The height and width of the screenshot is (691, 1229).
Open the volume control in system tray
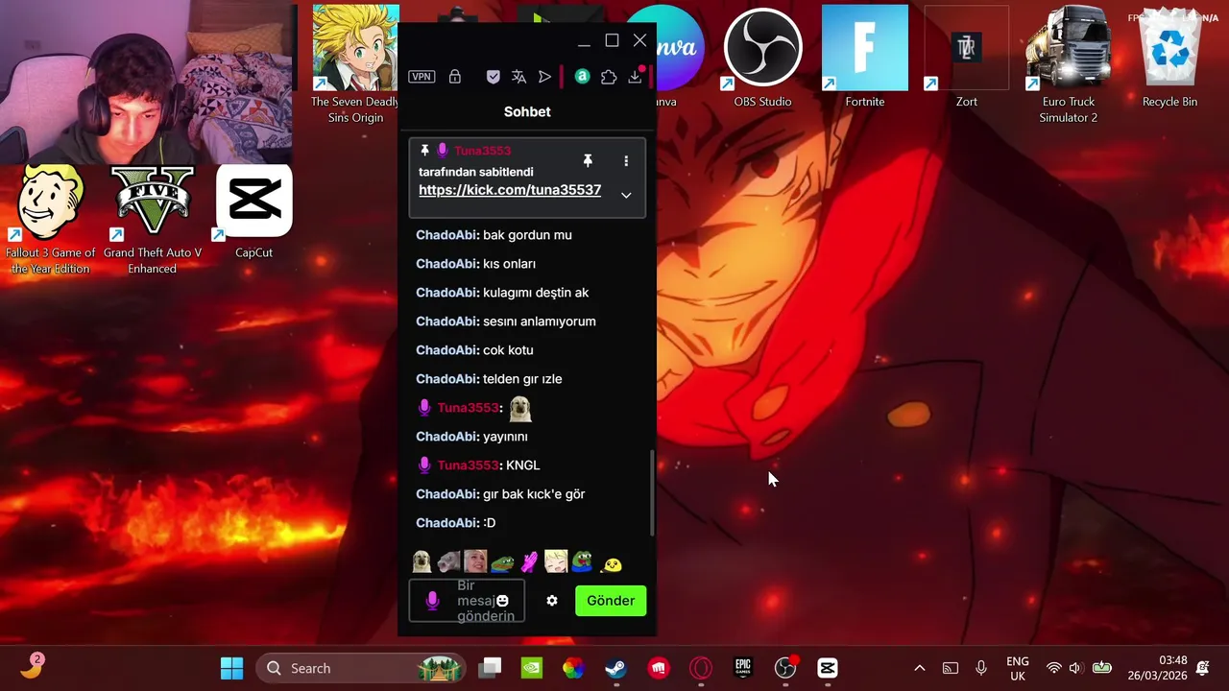1075,668
